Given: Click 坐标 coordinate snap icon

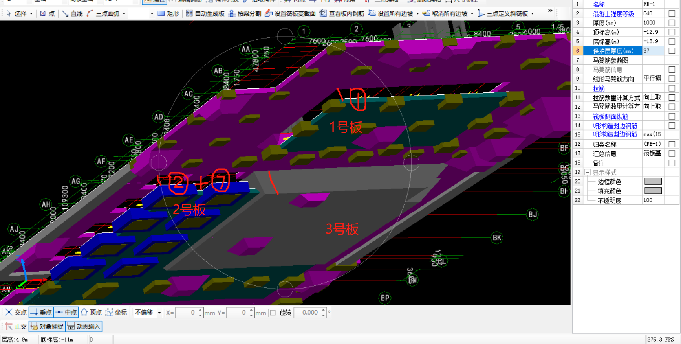Looking at the screenshot, I should point(109,312).
